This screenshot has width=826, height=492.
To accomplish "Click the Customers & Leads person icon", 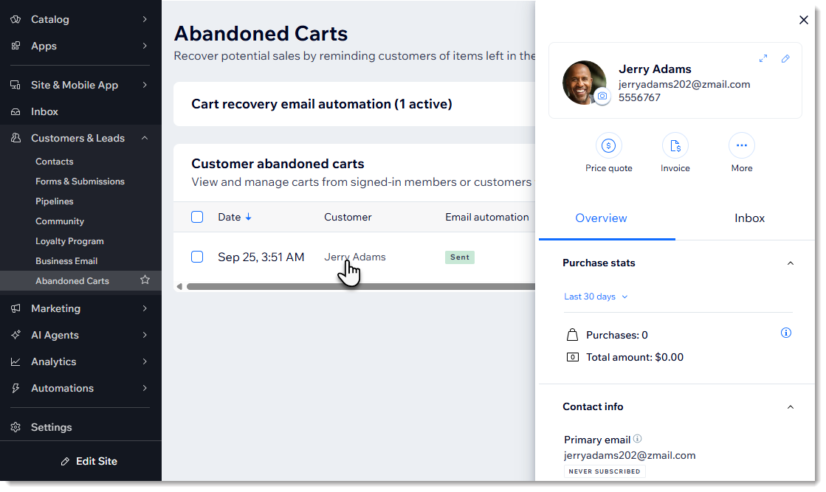I will pos(16,138).
